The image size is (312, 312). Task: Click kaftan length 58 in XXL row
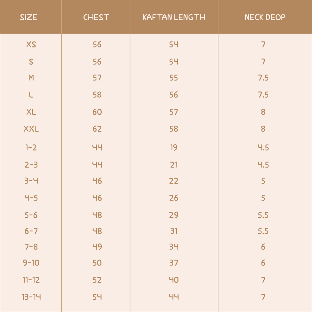point(174,129)
